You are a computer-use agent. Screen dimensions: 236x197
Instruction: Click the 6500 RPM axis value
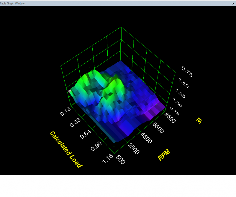158,128
